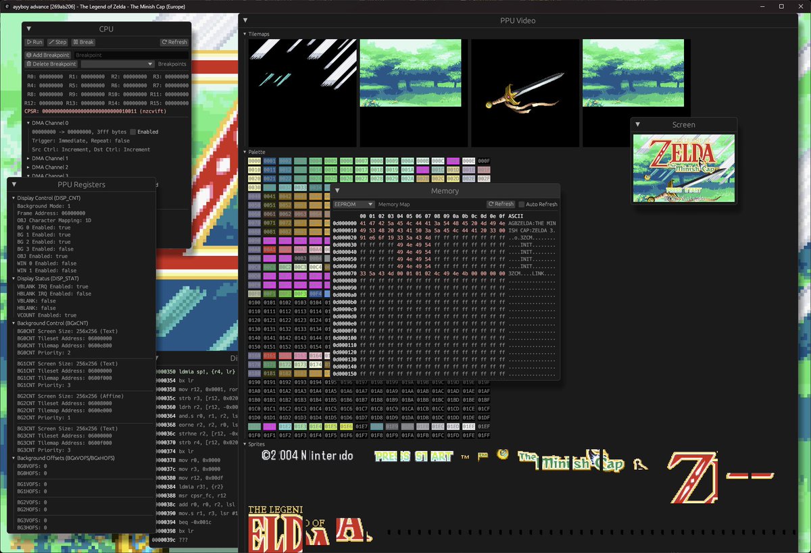Refresh the CPU window
811x553 pixels.
tap(174, 42)
